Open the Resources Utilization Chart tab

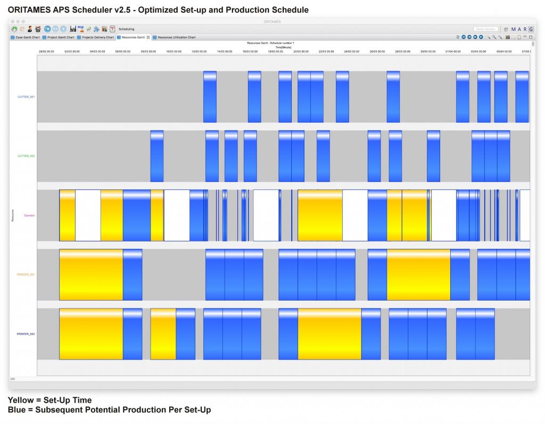[x=174, y=37]
